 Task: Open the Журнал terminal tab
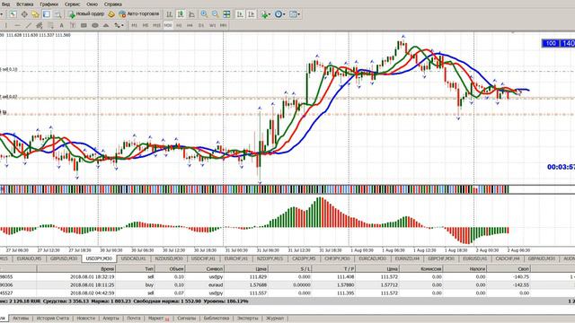pos(275,319)
